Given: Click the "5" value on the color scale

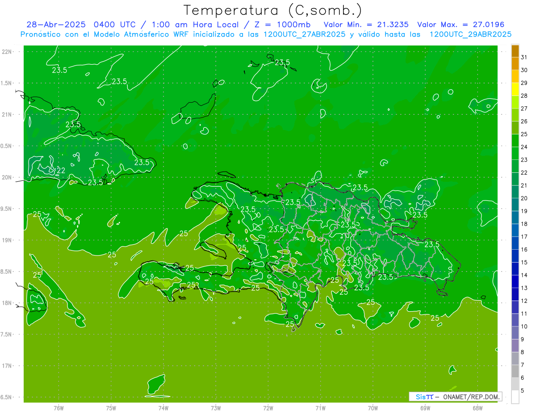Looking at the screenshot, I should [x=522, y=391].
